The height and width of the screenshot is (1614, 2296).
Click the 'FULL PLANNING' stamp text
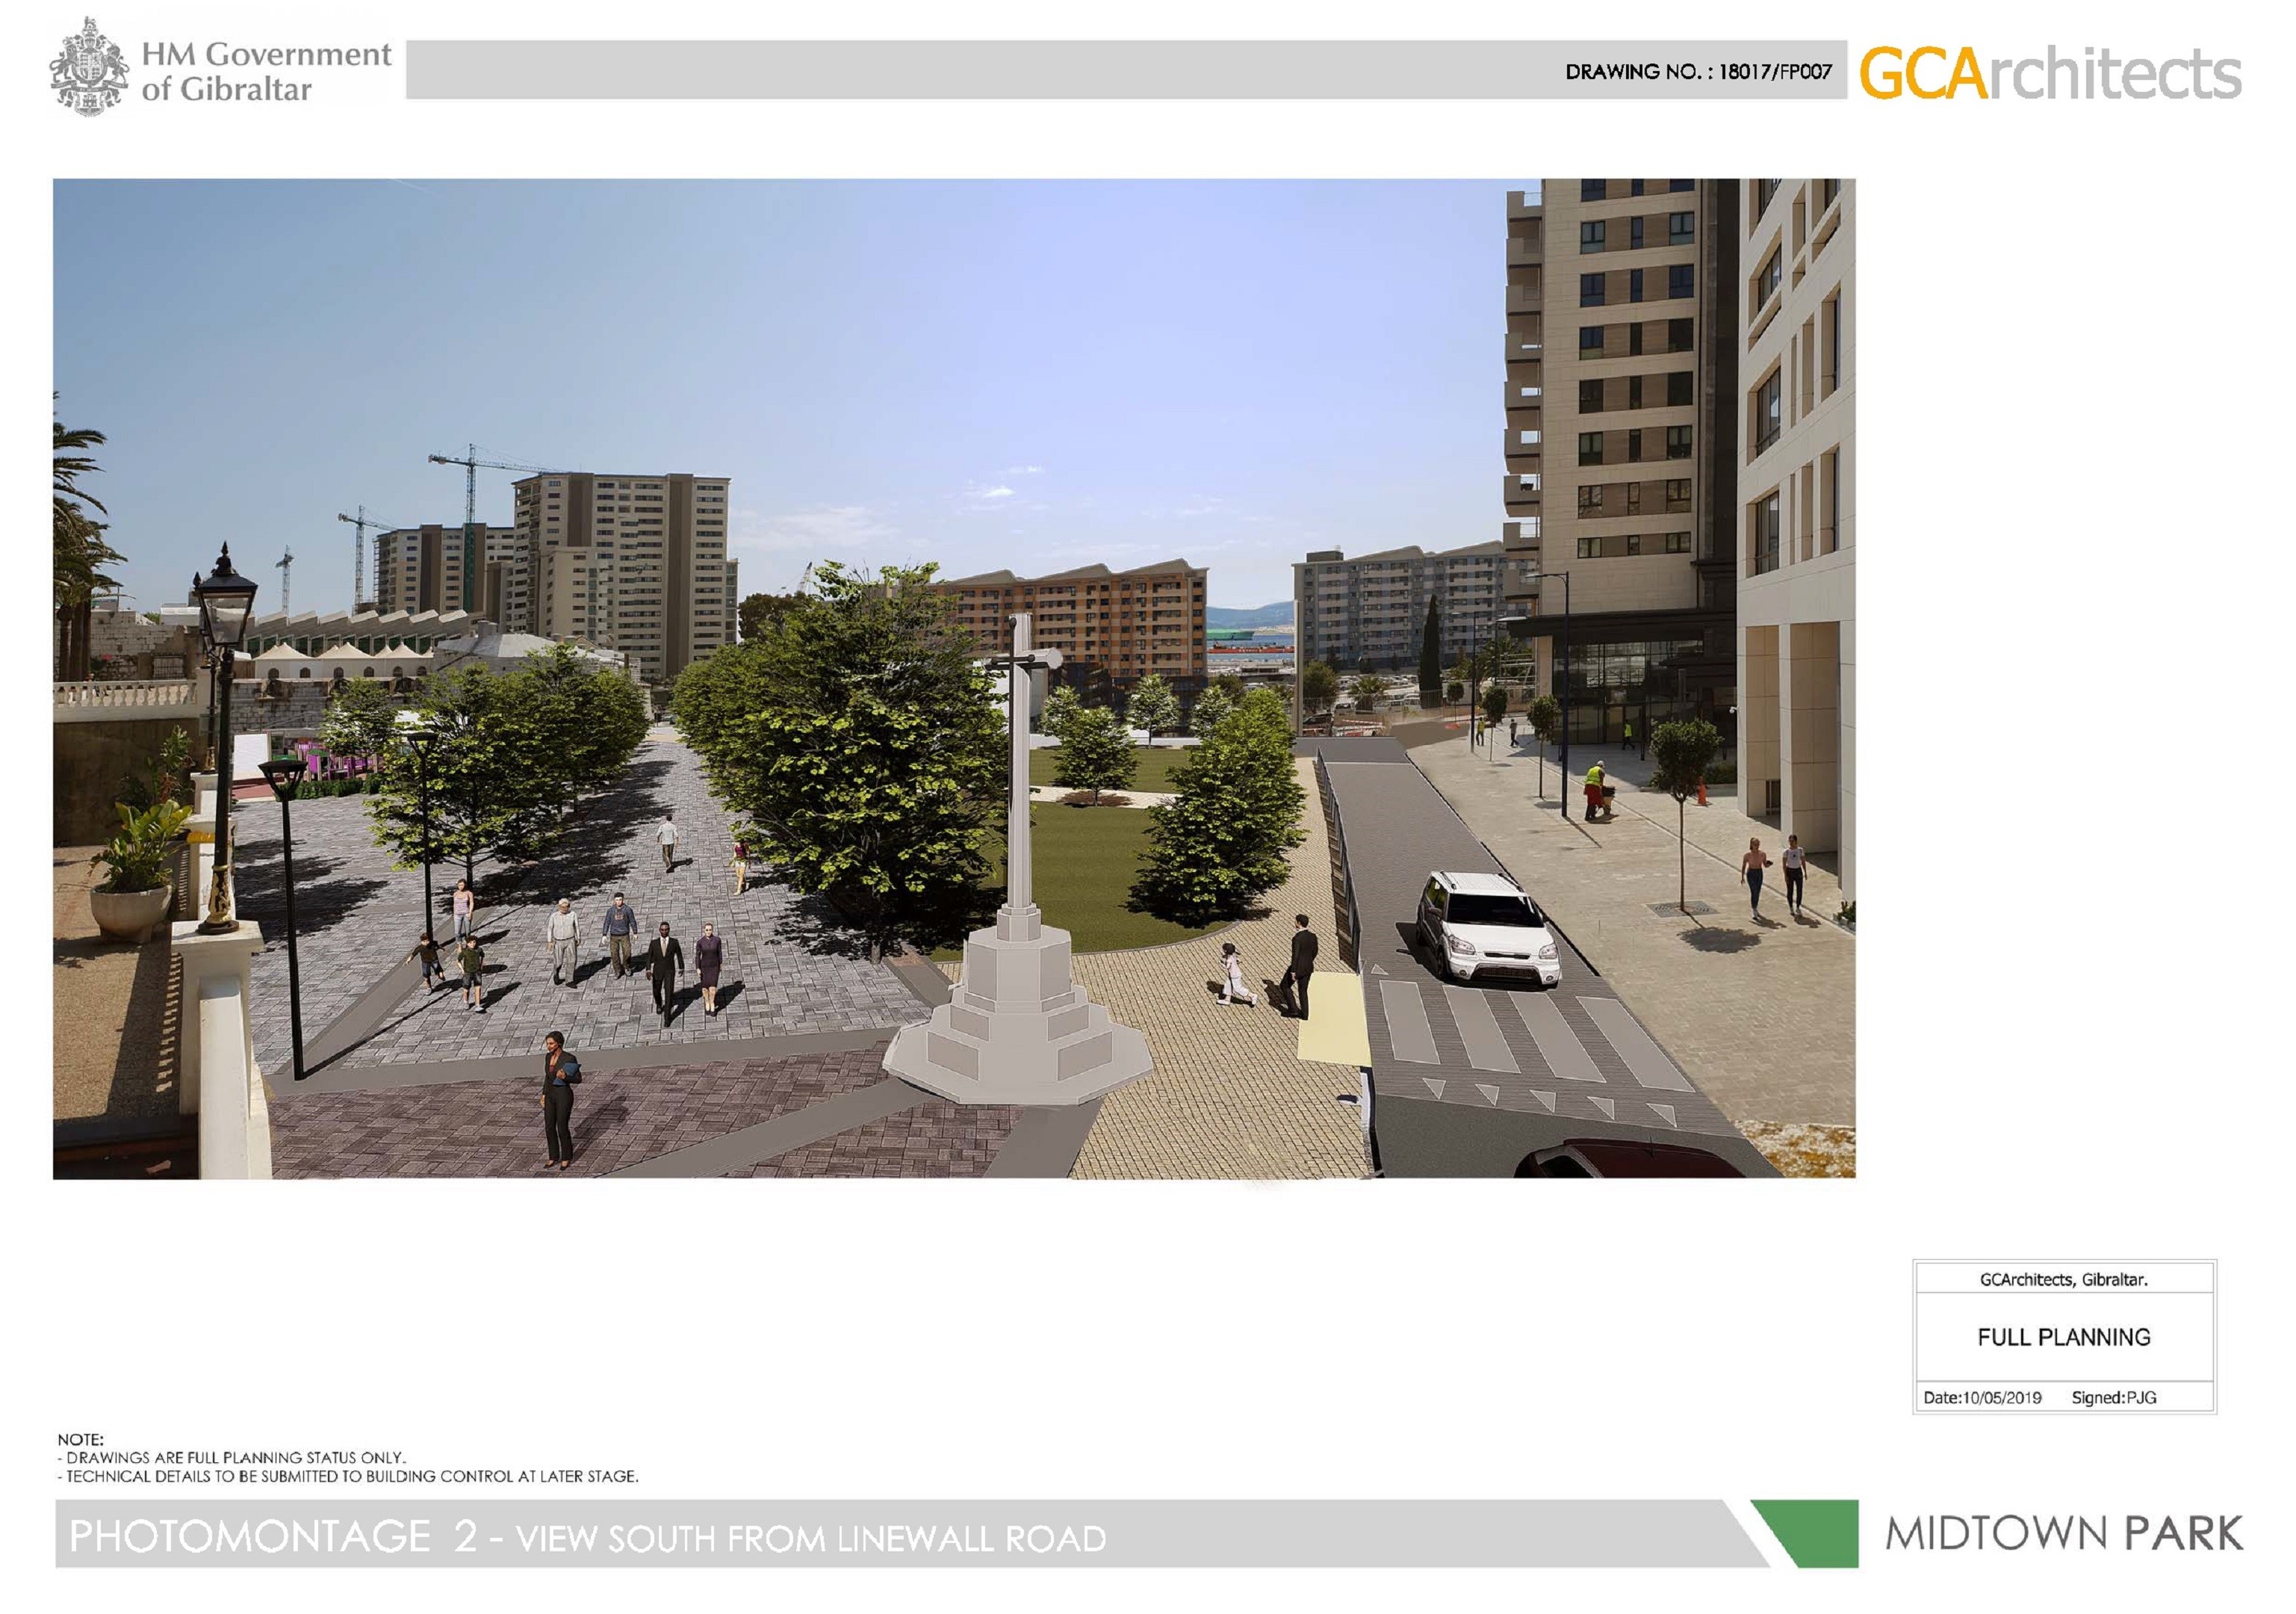(2064, 1337)
